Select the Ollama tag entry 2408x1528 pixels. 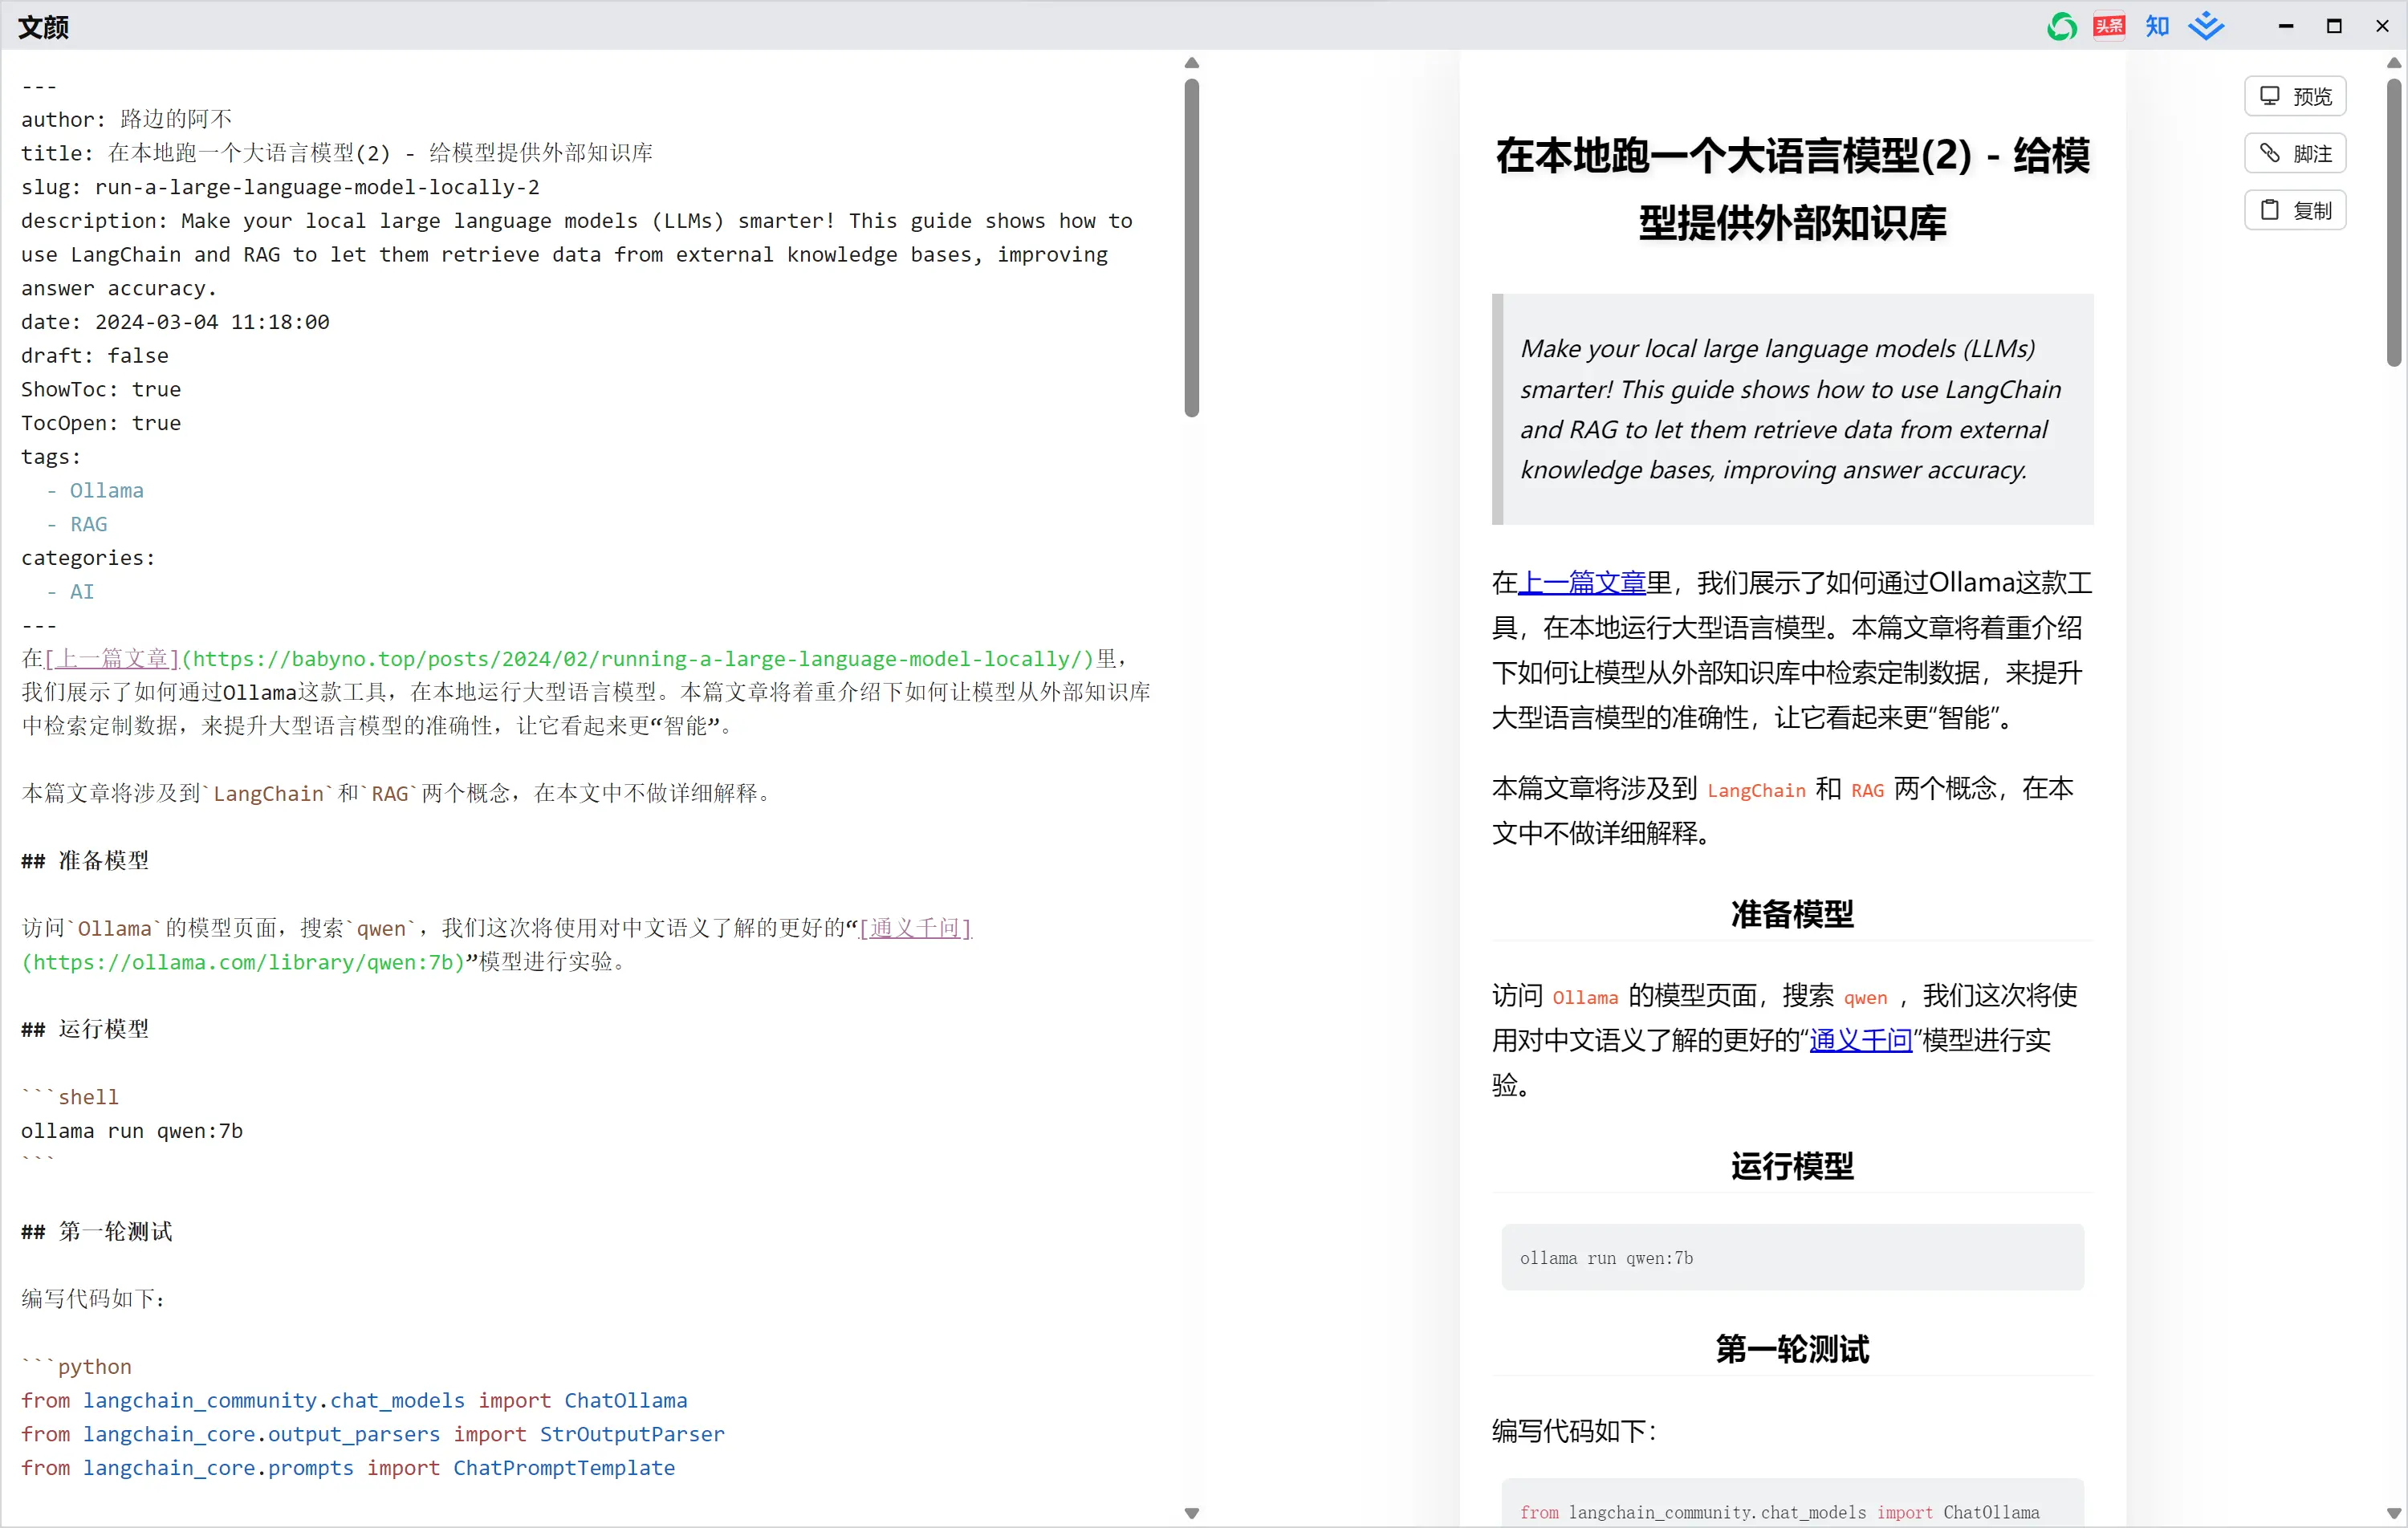coord(105,491)
